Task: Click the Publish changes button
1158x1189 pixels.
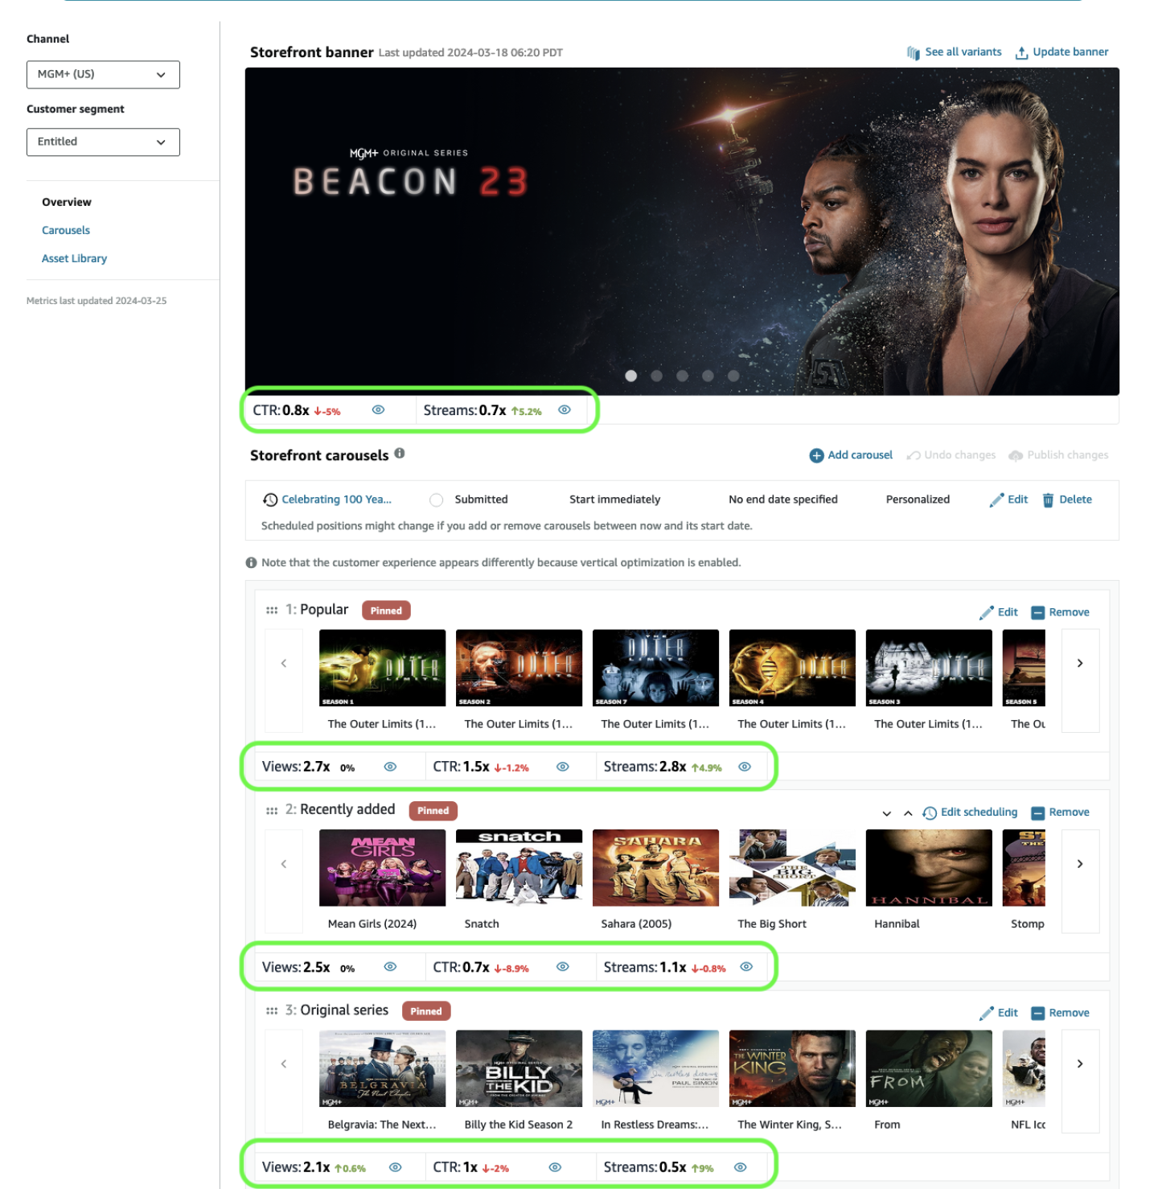Action: 1058,455
